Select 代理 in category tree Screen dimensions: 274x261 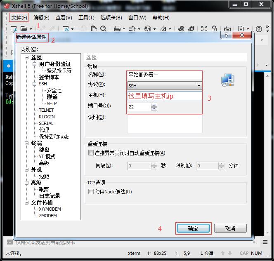click(44, 130)
